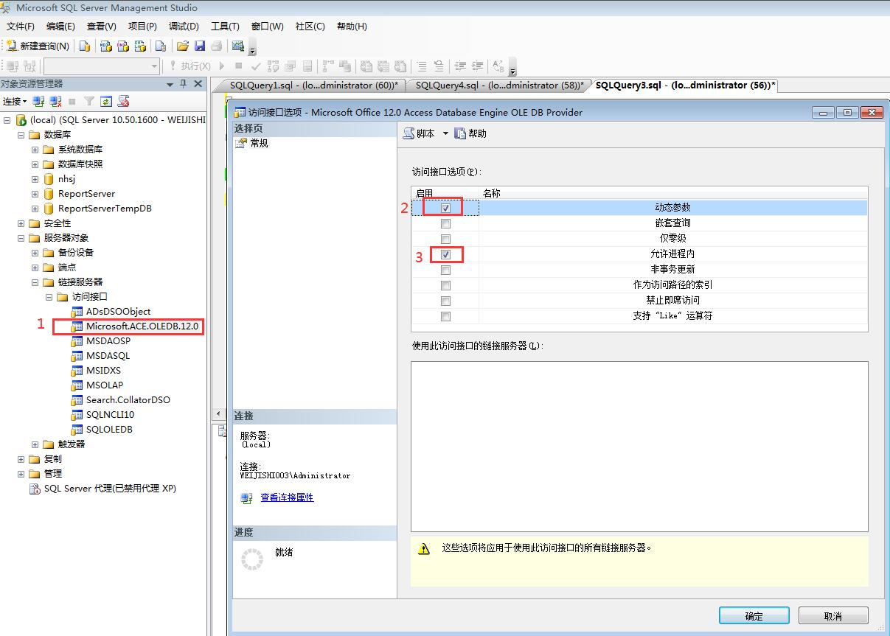This screenshot has width=890, height=636.
Task: Expand the ReportServerTempDB node
Action: (x=35, y=208)
